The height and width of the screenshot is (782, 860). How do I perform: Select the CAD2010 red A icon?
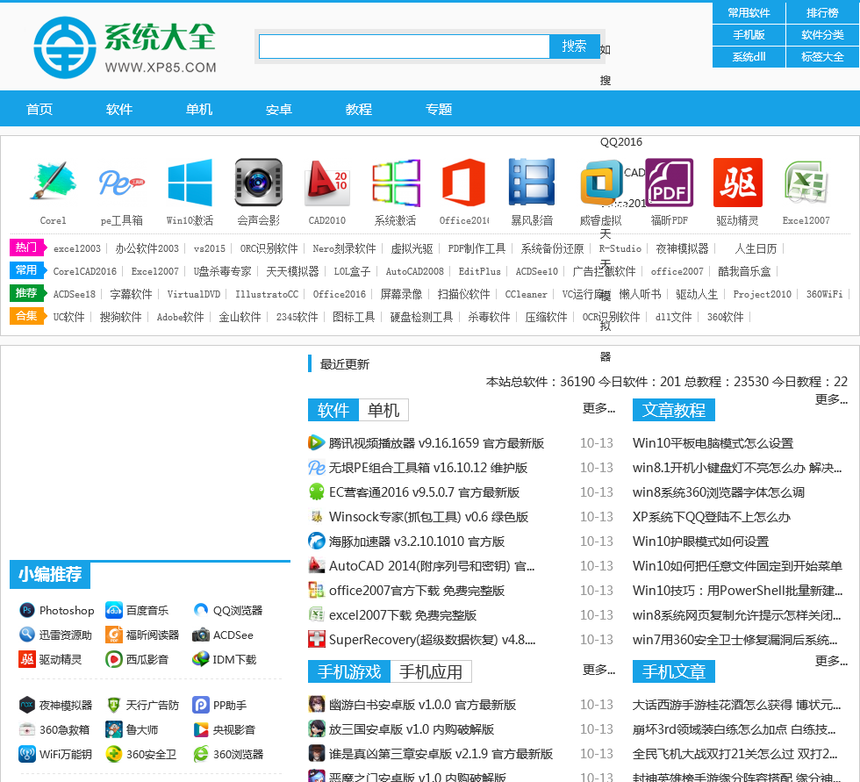[x=326, y=182]
